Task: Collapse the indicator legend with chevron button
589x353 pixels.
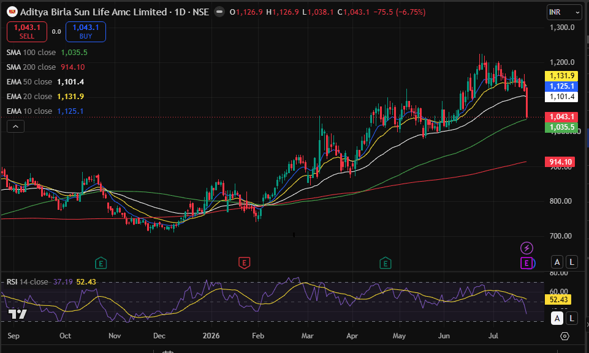Action: [x=15, y=127]
